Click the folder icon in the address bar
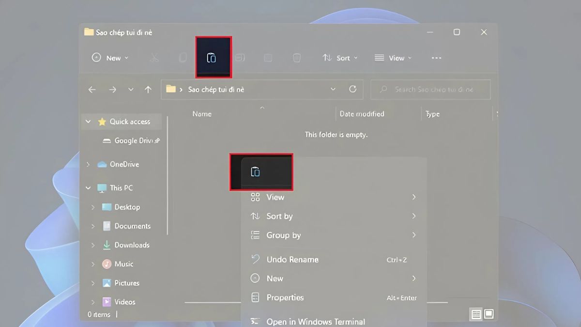Screen dimensions: 581x327 coord(170,89)
